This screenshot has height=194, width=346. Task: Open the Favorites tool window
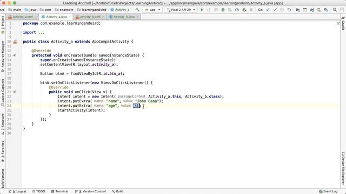(3, 151)
